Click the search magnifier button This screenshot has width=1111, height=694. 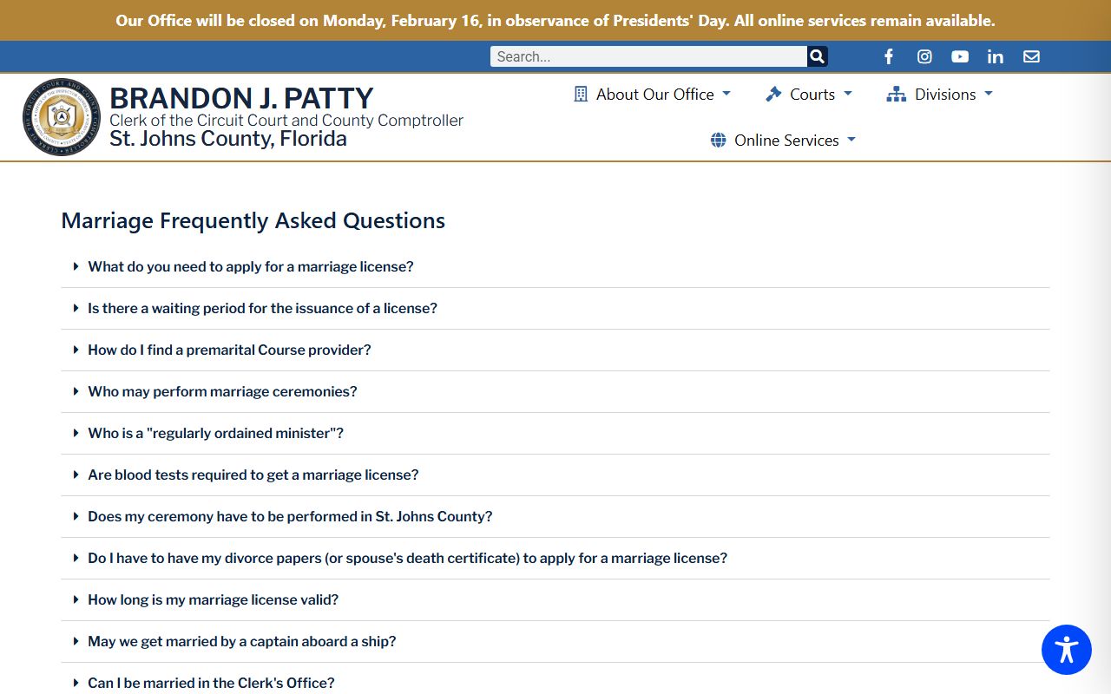tap(817, 56)
